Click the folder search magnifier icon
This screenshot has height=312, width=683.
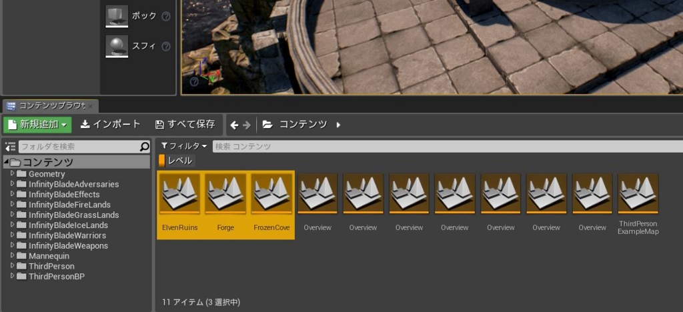(x=144, y=147)
